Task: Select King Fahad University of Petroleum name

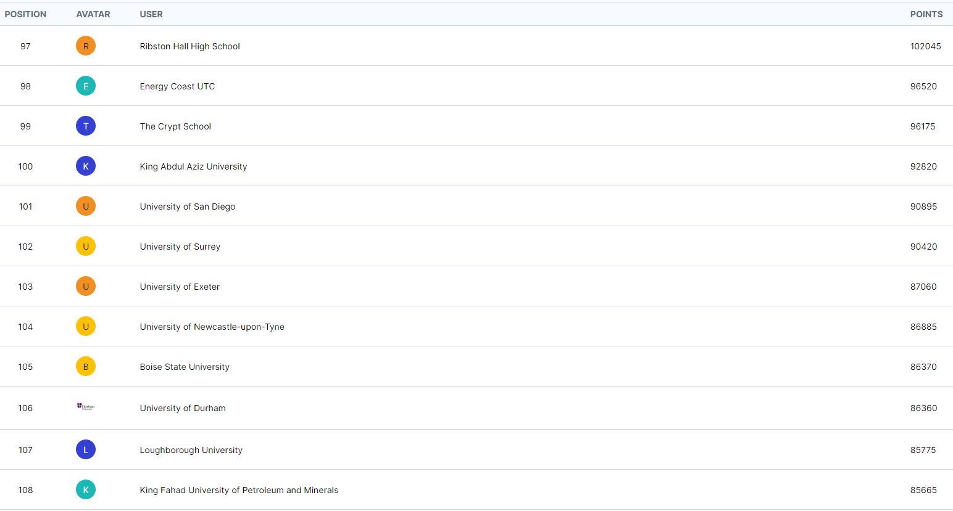Action: coord(239,490)
